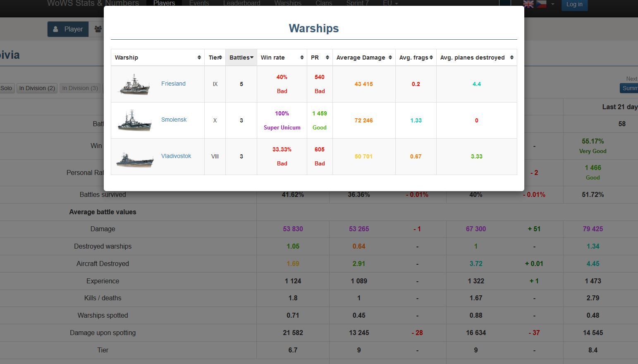This screenshot has width=638, height=364.
Task: Click the group users icon tab
Action: (x=98, y=29)
